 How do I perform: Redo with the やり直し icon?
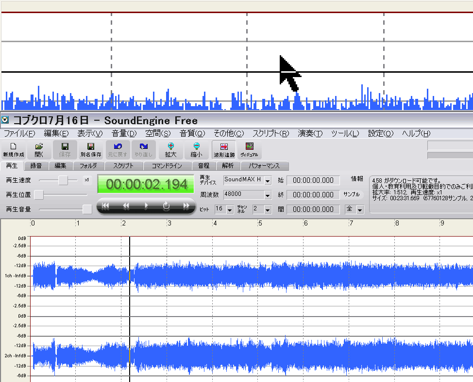(144, 150)
